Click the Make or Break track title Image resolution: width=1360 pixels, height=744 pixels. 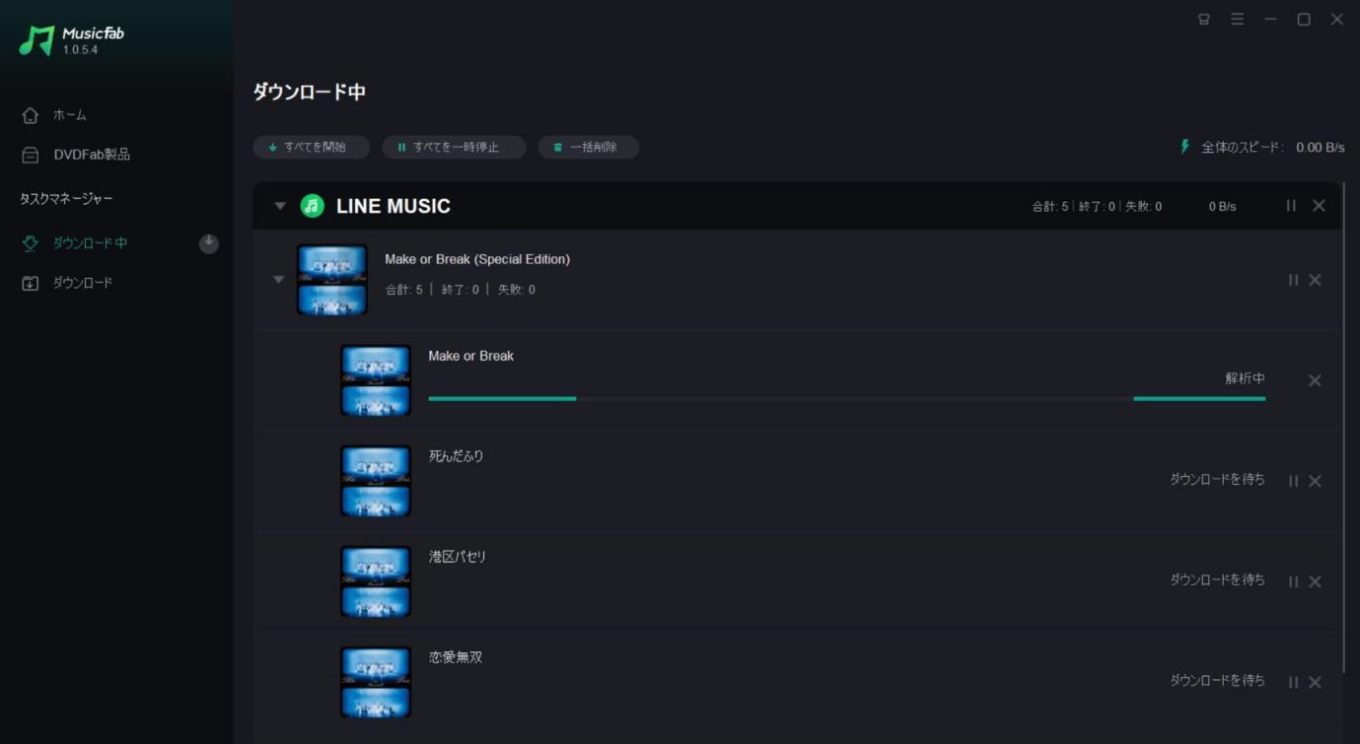pyautogui.click(x=471, y=356)
